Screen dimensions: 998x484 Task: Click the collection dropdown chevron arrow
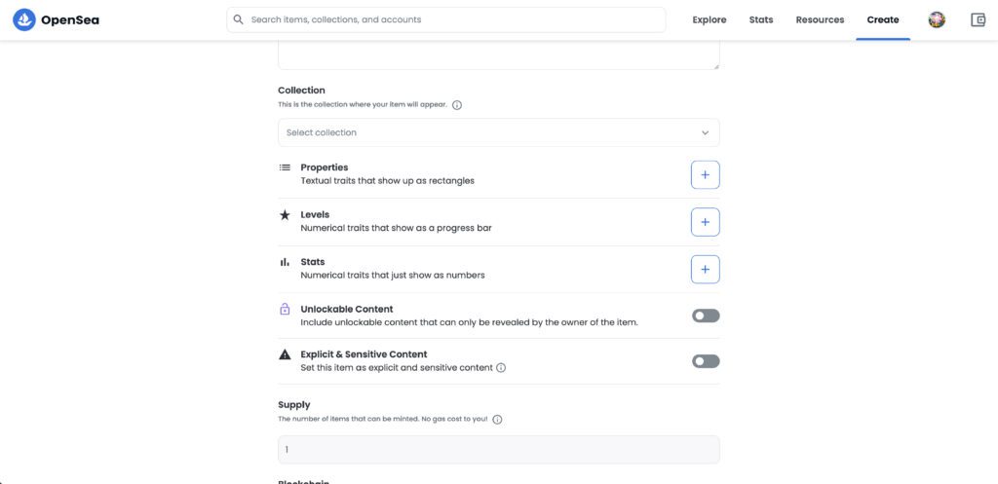coord(706,132)
